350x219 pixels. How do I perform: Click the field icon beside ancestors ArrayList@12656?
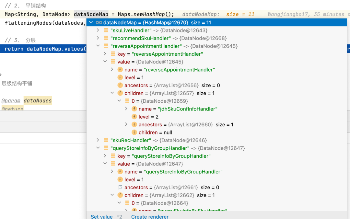120,86
